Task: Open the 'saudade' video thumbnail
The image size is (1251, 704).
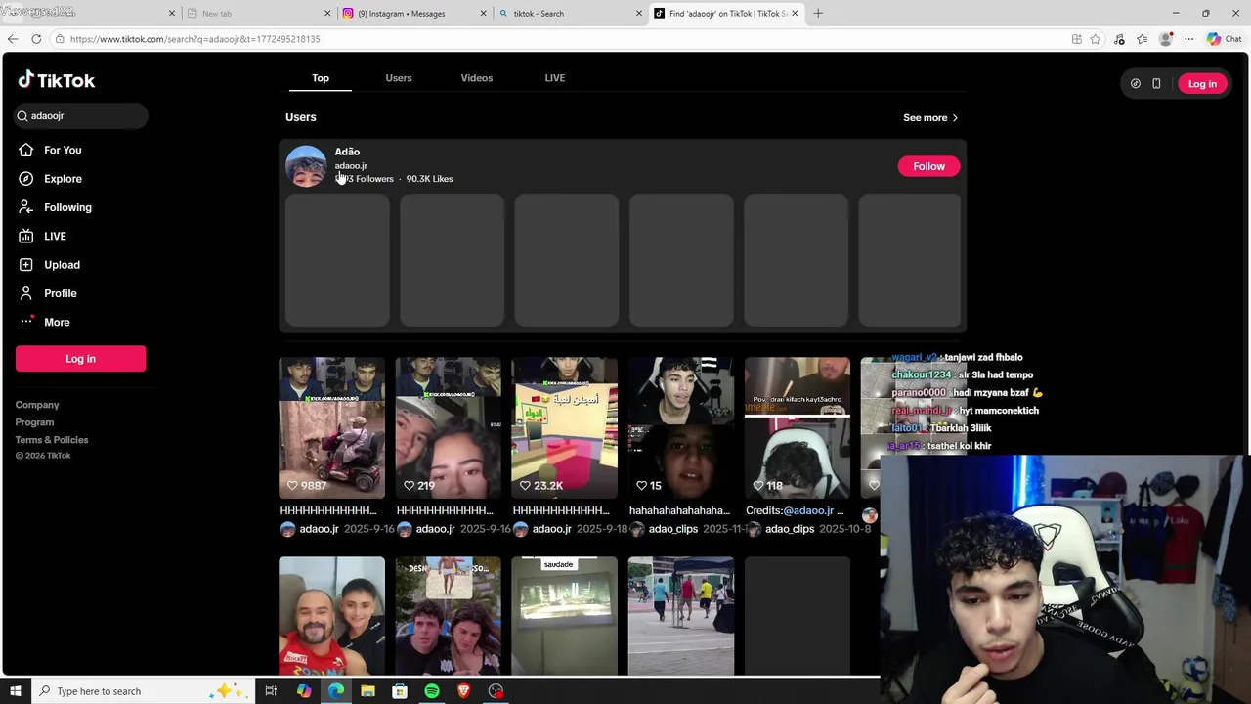Action: coord(565,616)
